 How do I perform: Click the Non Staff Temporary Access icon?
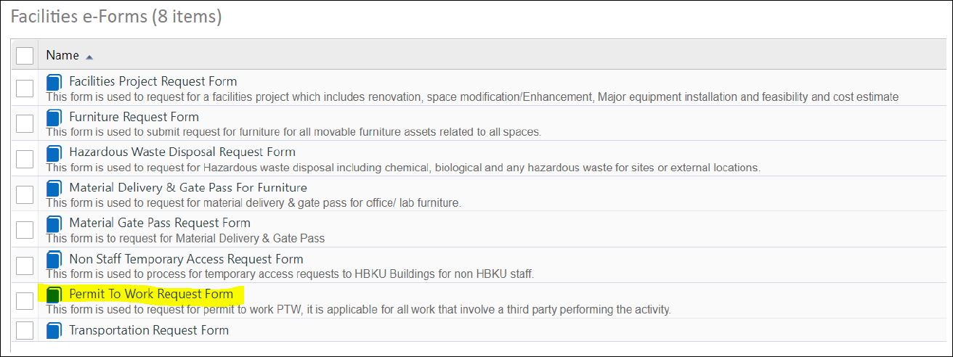coord(54,259)
